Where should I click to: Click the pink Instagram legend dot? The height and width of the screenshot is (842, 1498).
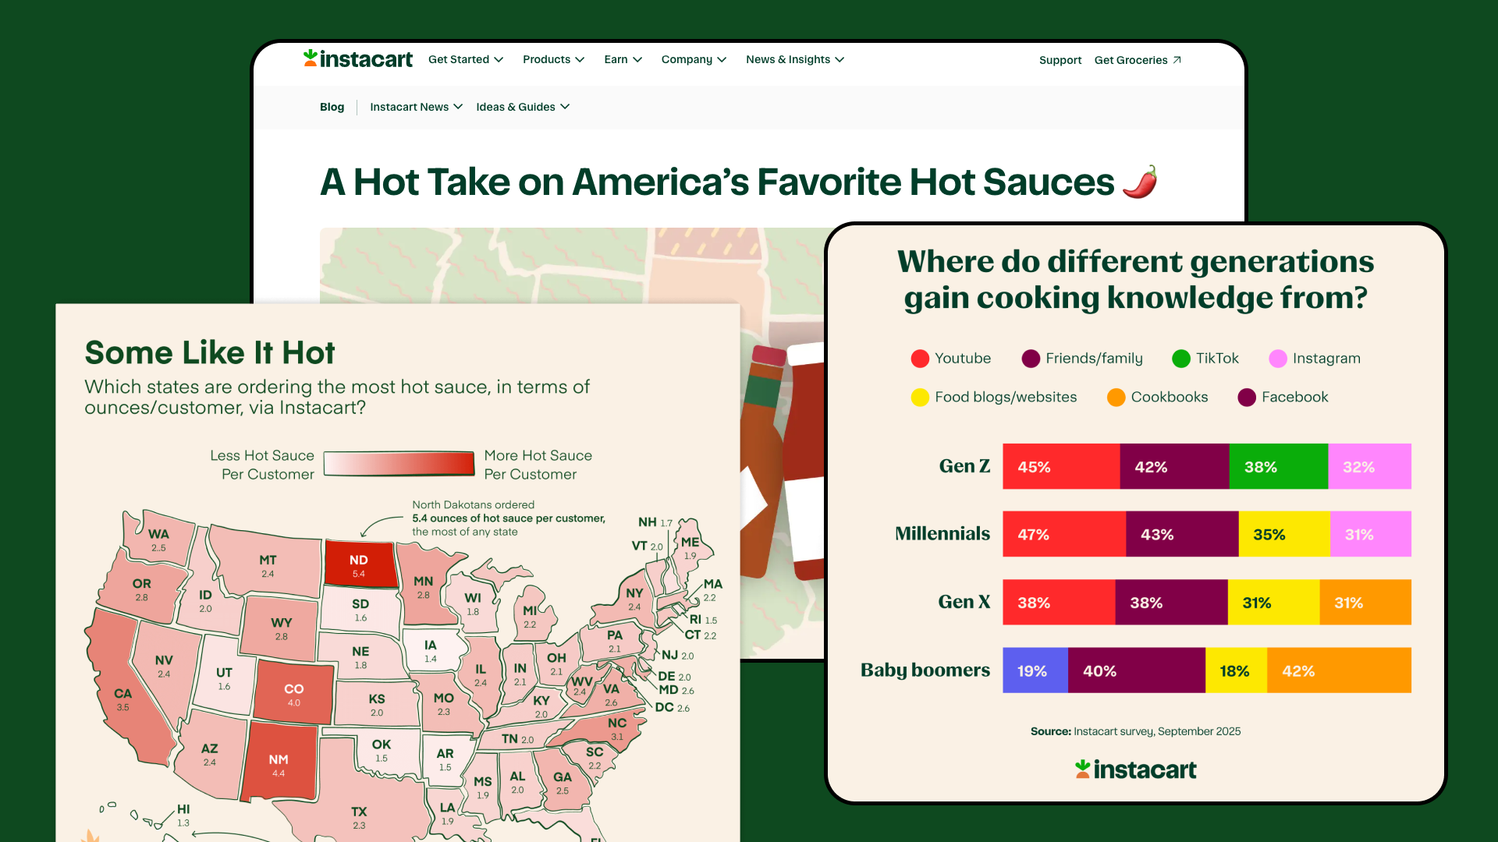[x=1277, y=359]
